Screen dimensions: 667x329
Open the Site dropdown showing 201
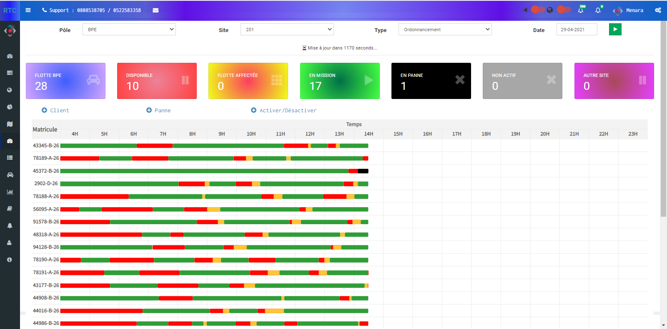[x=287, y=30]
